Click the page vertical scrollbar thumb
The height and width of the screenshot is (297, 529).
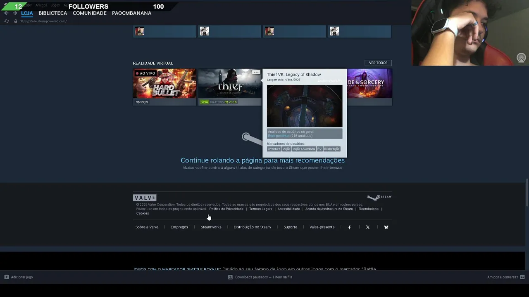tap(527, 193)
